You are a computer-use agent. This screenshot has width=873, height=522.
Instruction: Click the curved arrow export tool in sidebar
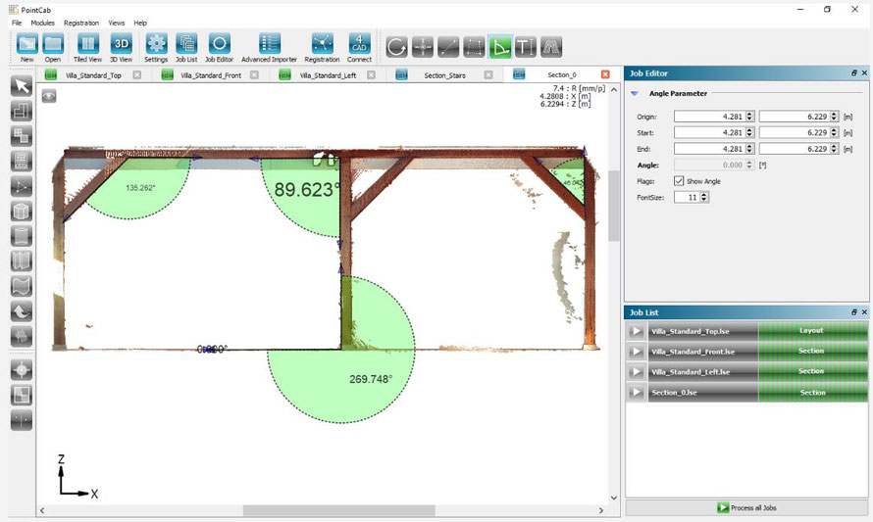pos(22,311)
